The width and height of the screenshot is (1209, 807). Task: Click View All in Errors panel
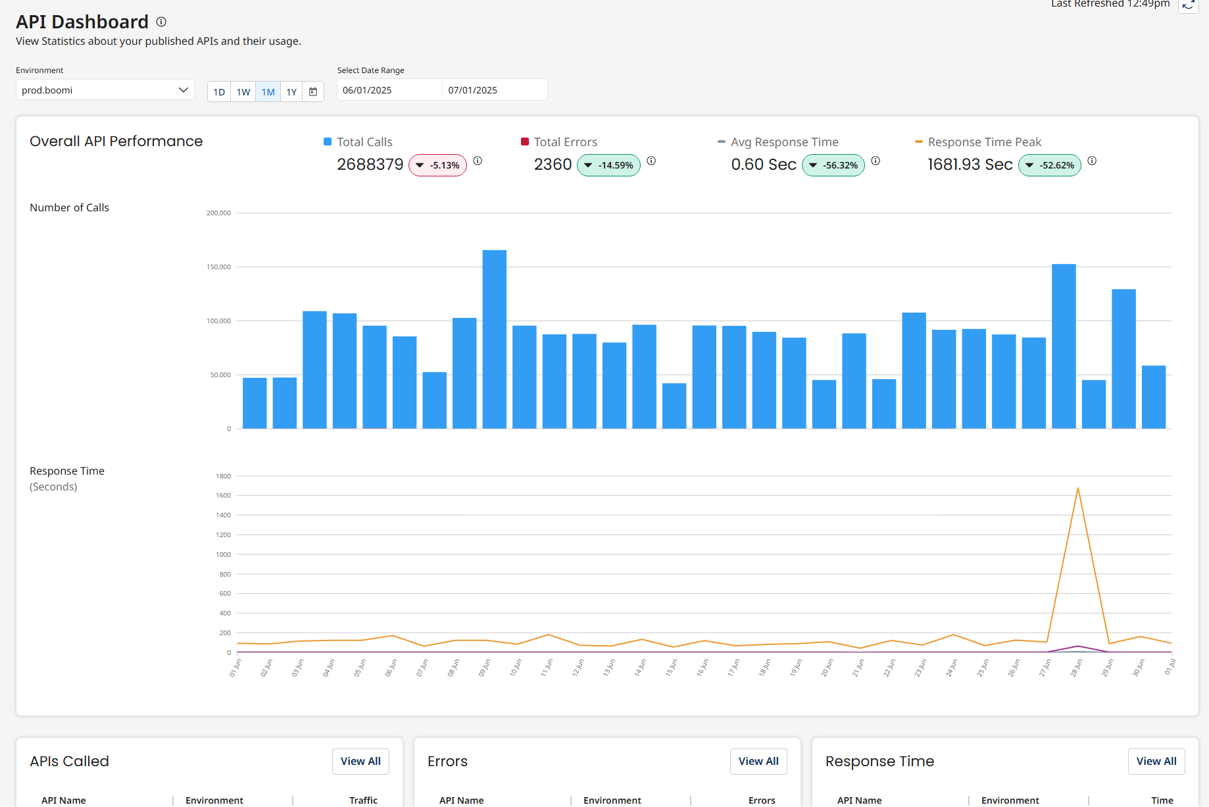pyautogui.click(x=758, y=762)
